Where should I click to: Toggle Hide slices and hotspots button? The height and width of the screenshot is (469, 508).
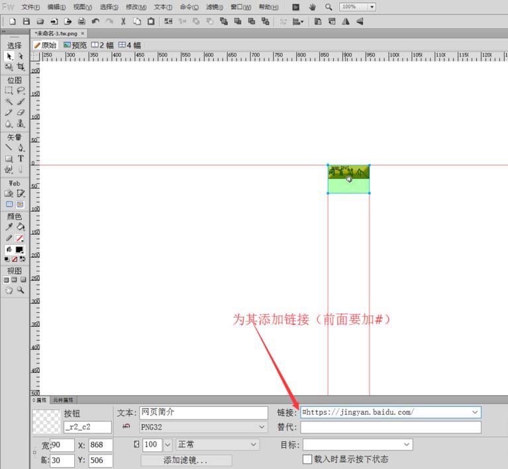tap(9, 204)
